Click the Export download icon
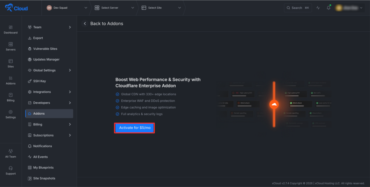Screen dimensions: 370x187 tap(30, 38)
